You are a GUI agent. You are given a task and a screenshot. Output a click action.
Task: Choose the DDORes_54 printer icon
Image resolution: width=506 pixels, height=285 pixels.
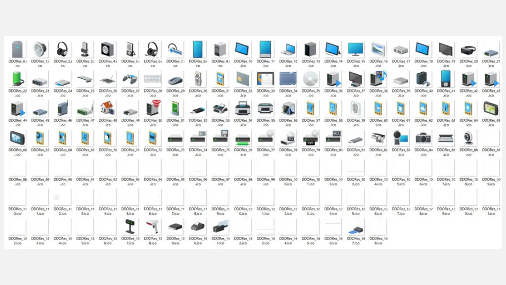click(x=243, y=108)
